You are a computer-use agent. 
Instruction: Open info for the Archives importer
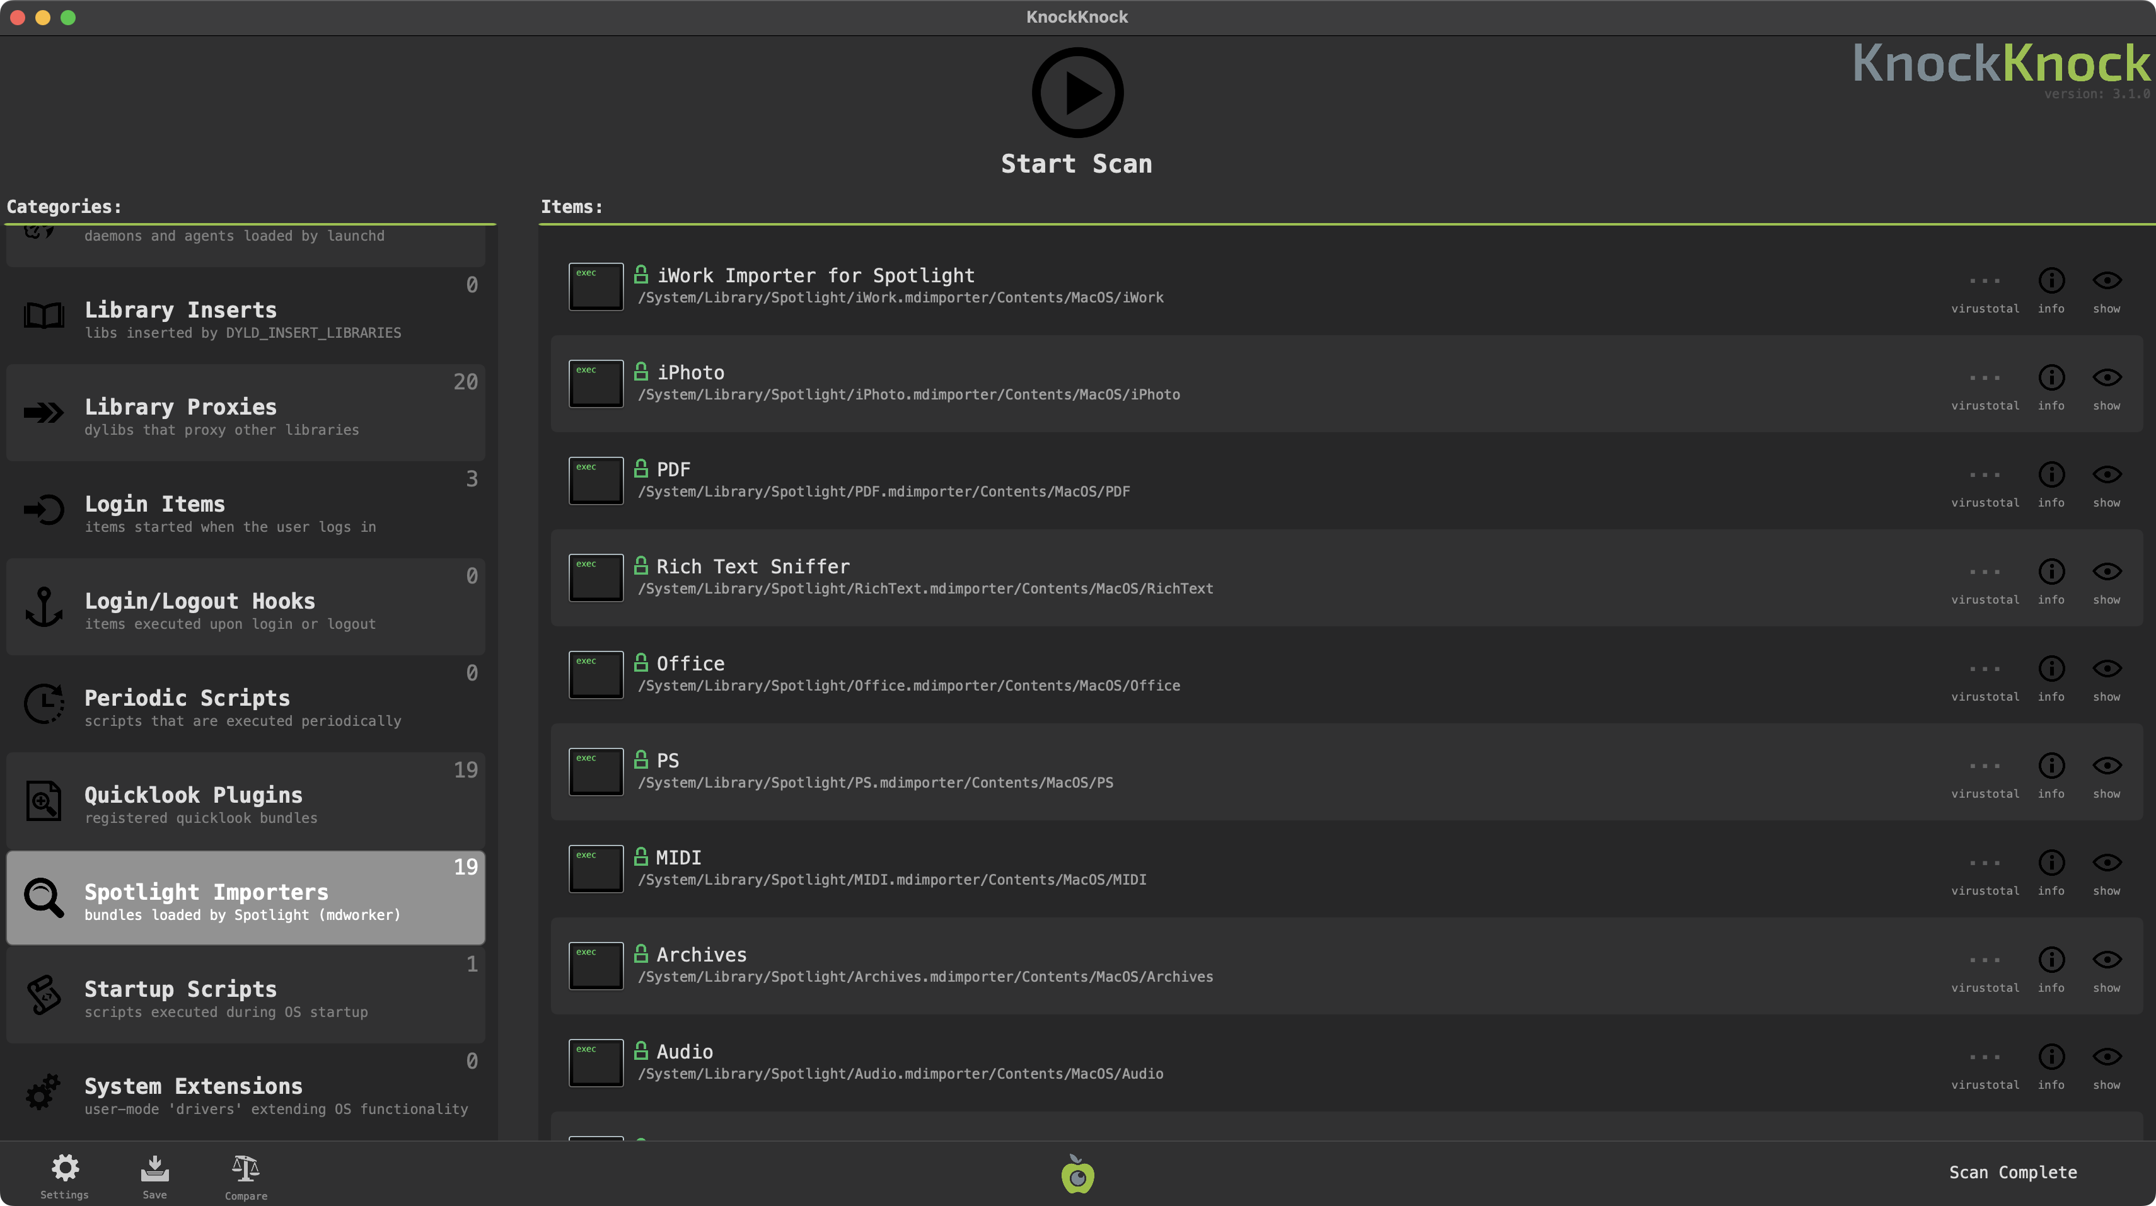[2051, 960]
